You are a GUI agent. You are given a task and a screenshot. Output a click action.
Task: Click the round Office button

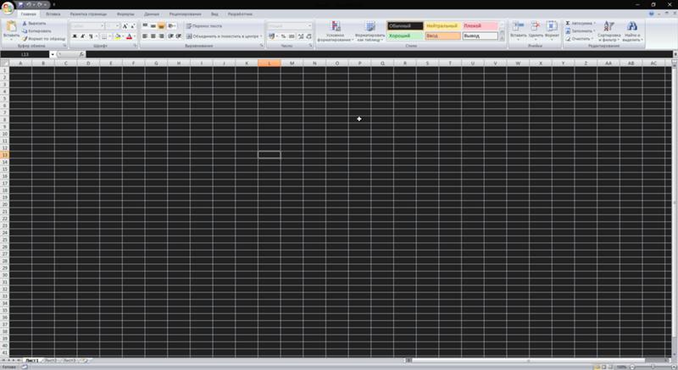coord(8,7)
